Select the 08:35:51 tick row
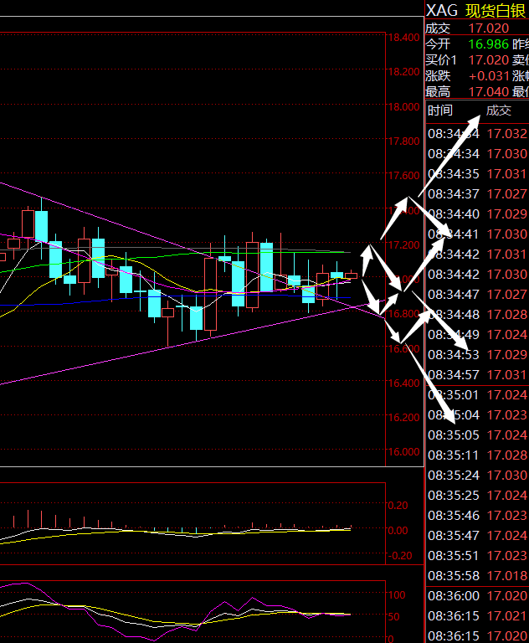The image size is (529, 643). 477,556
